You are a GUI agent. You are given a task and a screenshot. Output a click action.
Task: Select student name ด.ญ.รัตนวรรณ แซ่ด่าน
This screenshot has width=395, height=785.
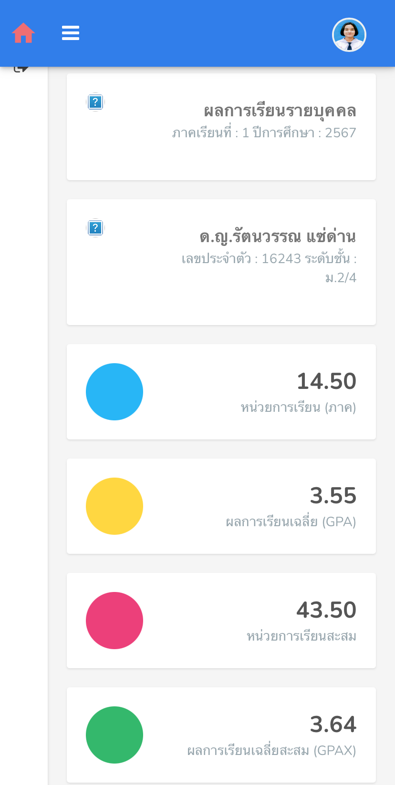click(x=278, y=236)
